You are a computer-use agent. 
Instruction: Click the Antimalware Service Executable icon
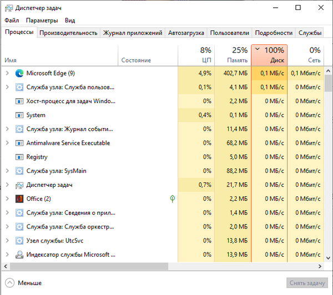[x=19, y=143]
